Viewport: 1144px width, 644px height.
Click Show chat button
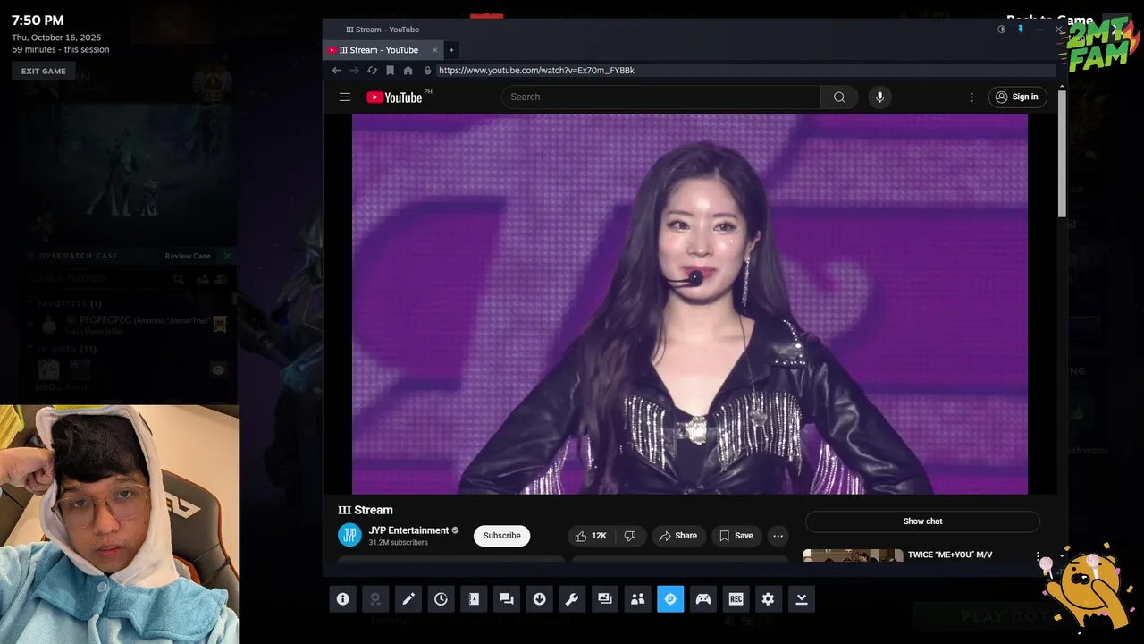point(922,521)
